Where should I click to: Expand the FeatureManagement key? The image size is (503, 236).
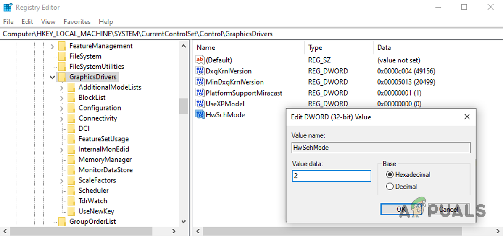(x=52, y=46)
